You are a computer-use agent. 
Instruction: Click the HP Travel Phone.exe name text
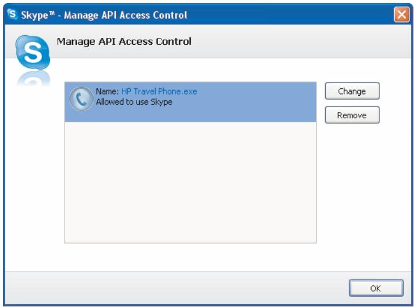pyautogui.click(x=159, y=91)
